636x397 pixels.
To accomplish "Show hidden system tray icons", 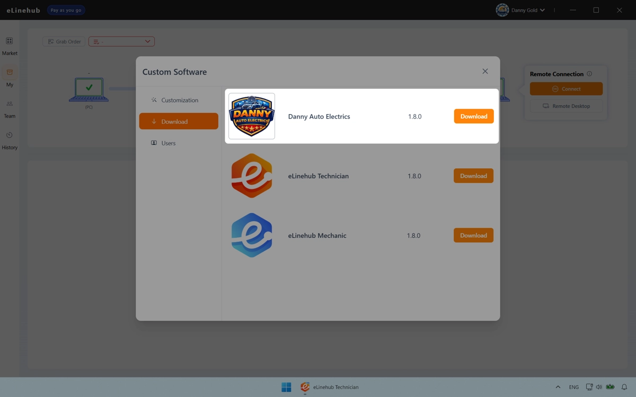I will coord(558,387).
